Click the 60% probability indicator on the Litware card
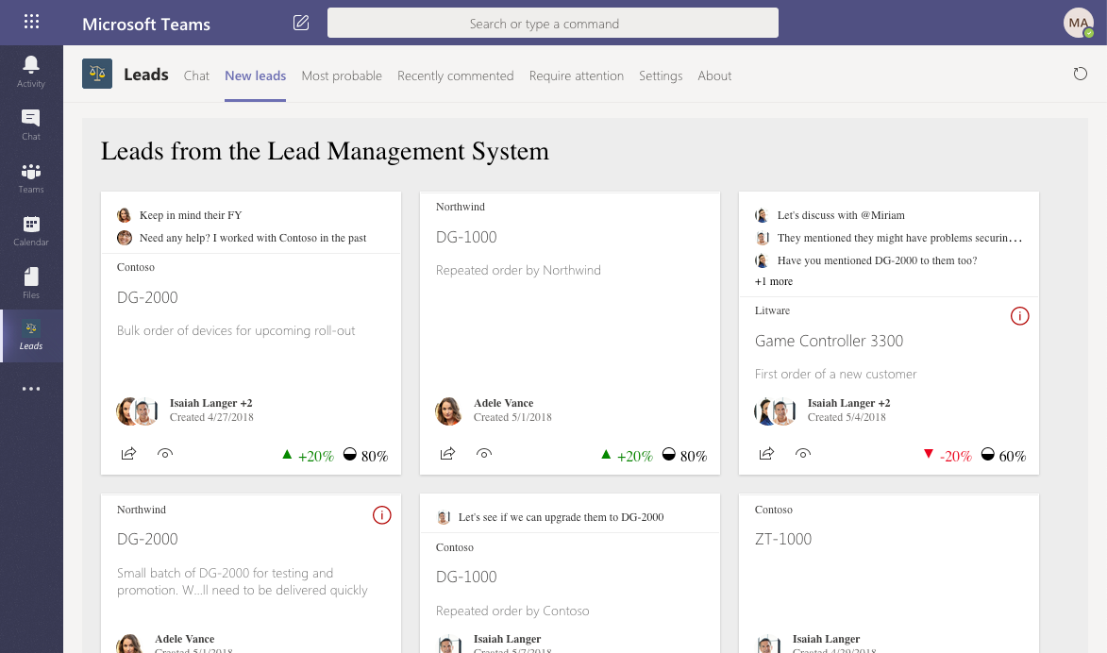This screenshot has width=1107, height=653. coord(1003,456)
